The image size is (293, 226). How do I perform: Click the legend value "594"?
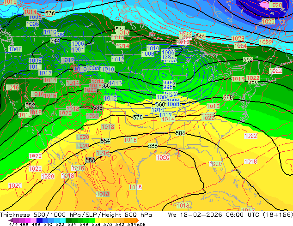click(x=132, y=224)
